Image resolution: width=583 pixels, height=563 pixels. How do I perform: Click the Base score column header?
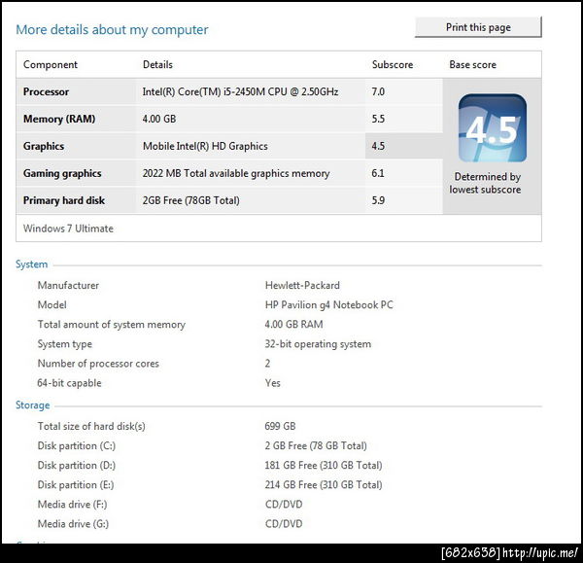pyautogui.click(x=472, y=65)
